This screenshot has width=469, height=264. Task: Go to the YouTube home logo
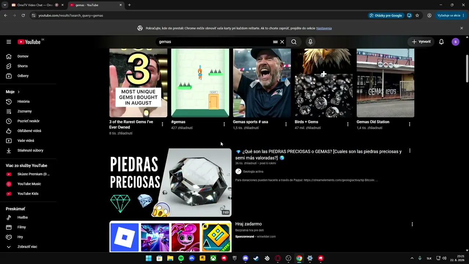(29, 42)
